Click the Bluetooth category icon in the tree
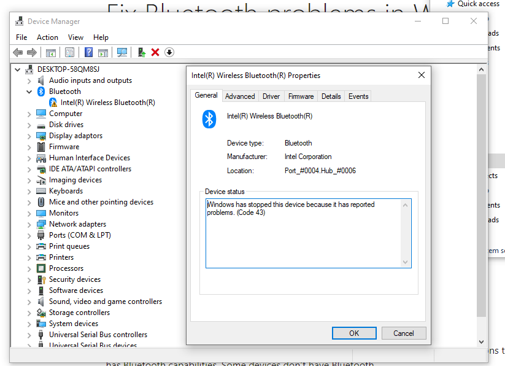505x366 pixels. (x=41, y=91)
